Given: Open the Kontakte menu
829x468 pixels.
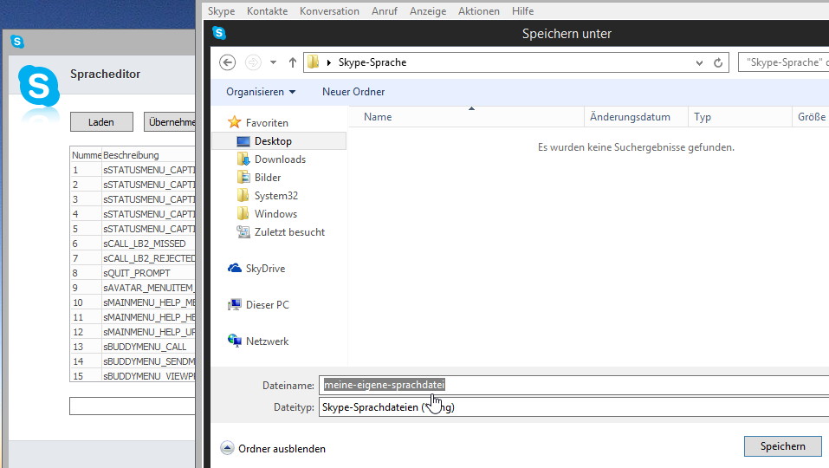Looking at the screenshot, I should [267, 11].
